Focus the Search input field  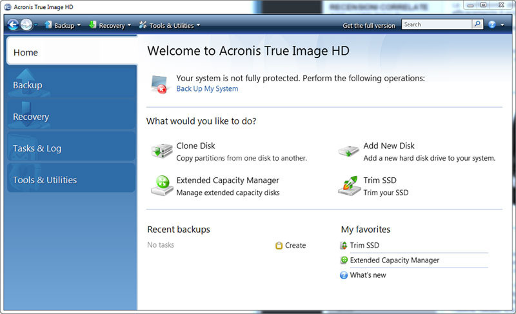tap(437, 25)
